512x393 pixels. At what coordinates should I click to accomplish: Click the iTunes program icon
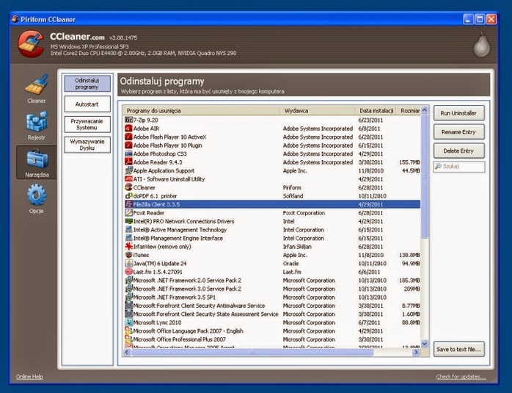(x=128, y=255)
